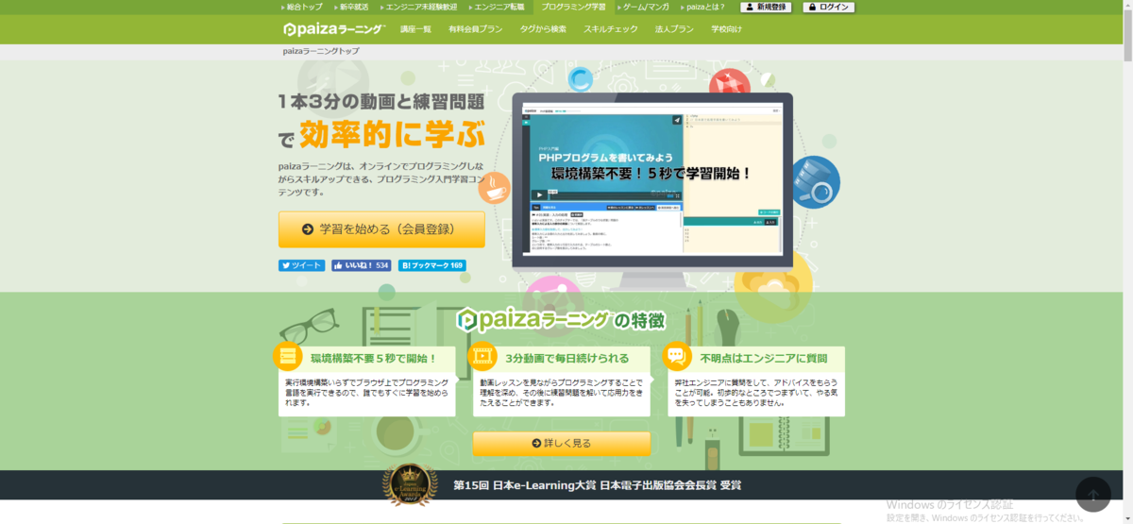Click the paizaラーニング logo in header
This screenshot has height=524, width=1133.
333,29
